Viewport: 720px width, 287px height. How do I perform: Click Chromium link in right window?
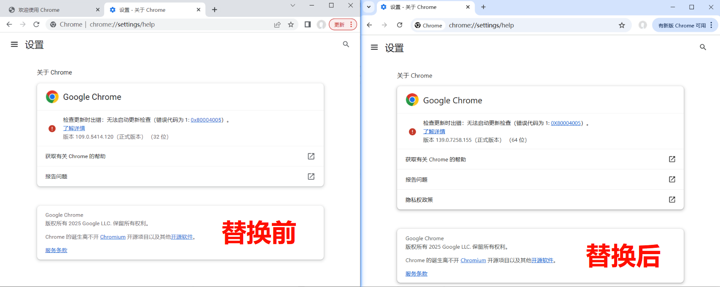coord(473,260)
